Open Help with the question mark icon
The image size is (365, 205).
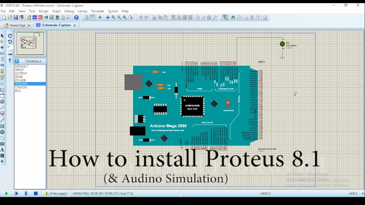coord(76,17)
